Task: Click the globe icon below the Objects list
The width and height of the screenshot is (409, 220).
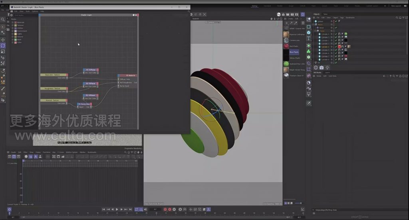Action: (x=316, y=68)
